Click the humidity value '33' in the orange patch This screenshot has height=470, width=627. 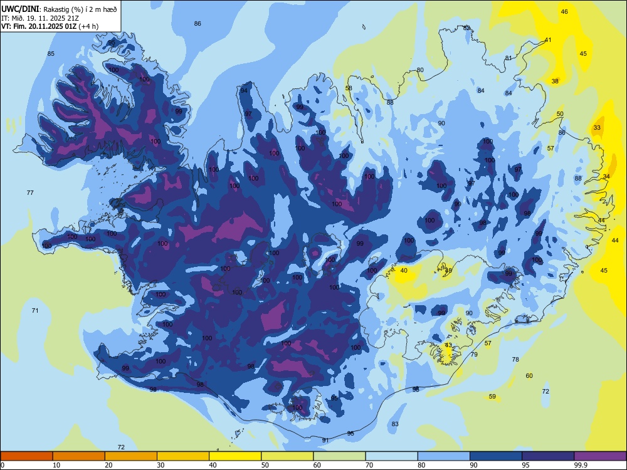[597, 127]
